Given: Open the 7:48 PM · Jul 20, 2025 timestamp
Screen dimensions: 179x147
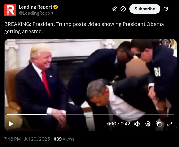Looking at the screenshot, I should pos(27,139).
